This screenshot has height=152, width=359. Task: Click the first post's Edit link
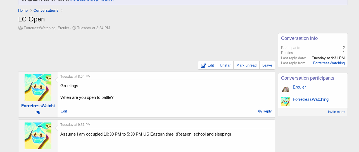pyautogui.click(x=64, y=111)
